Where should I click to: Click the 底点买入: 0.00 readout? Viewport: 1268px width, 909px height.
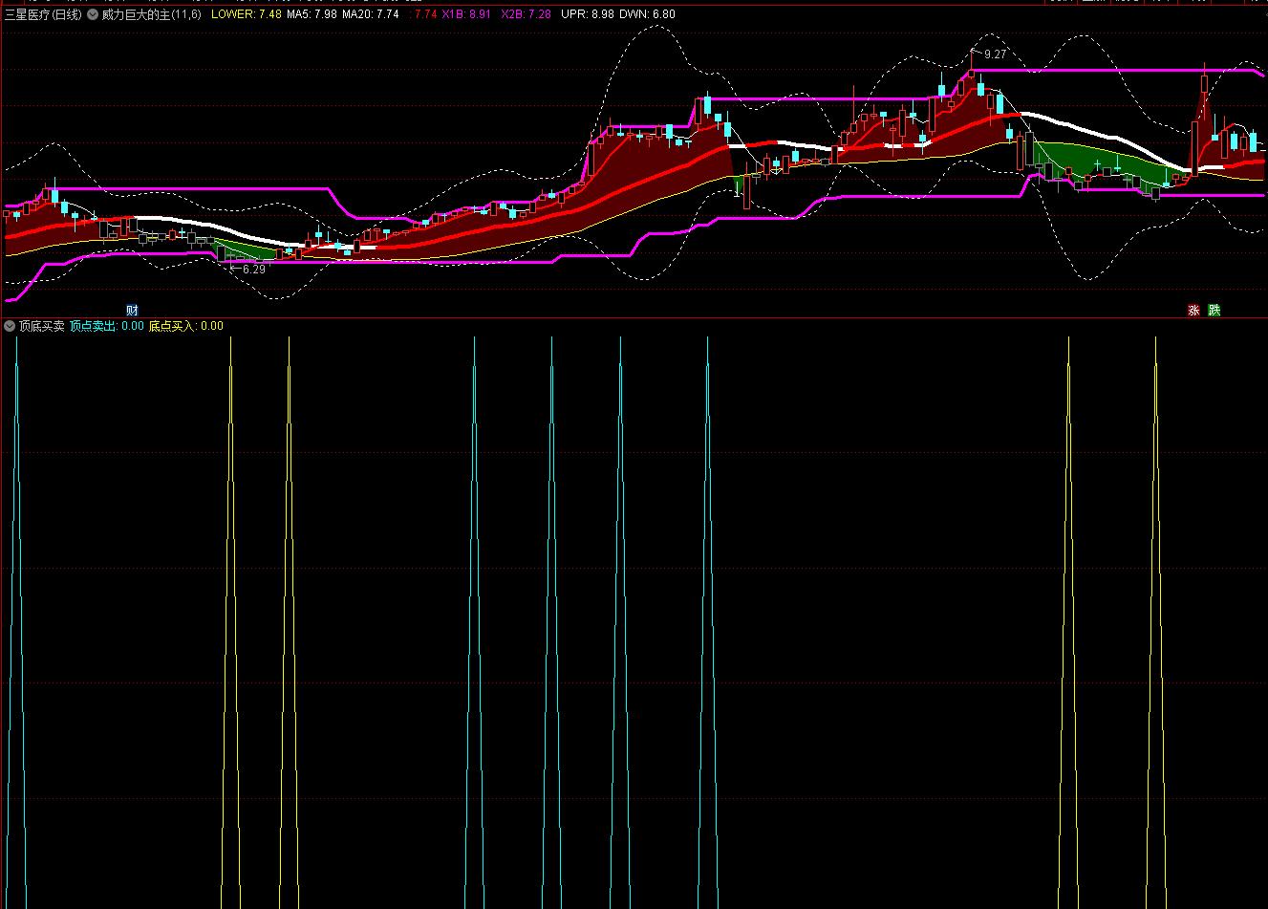tap(185, 326)
